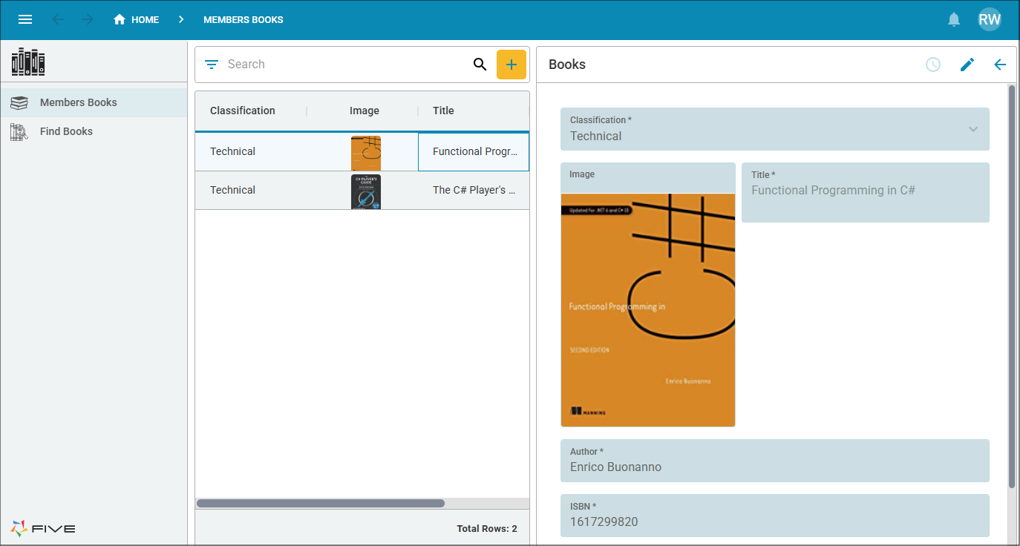Image resolution: width=1020 pixels, height=546 pixels.
Task: Open Members Books in the sidebar
Action: click(x=94, y=102)
